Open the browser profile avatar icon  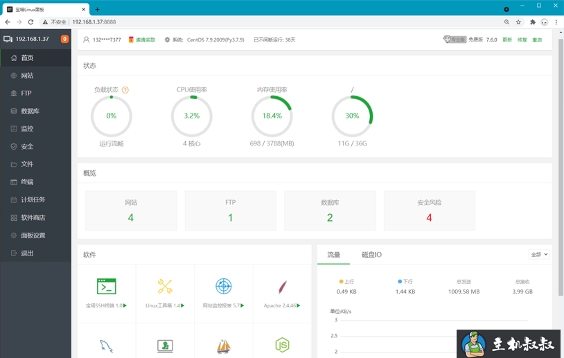click(x=544, y=22)
